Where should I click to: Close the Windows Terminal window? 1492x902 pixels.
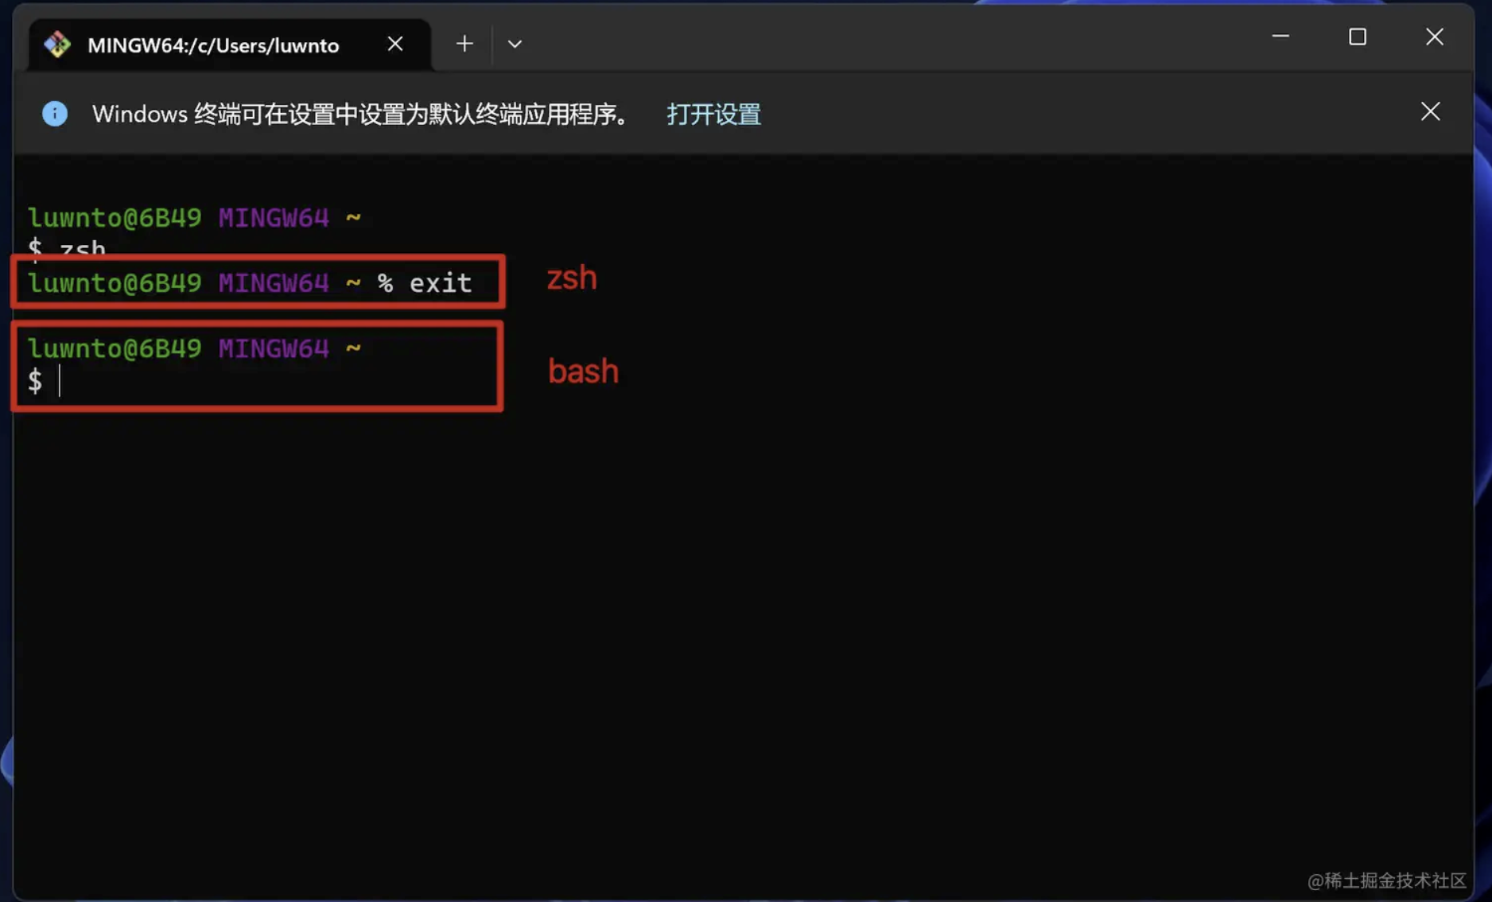[x=1434, y=37]
